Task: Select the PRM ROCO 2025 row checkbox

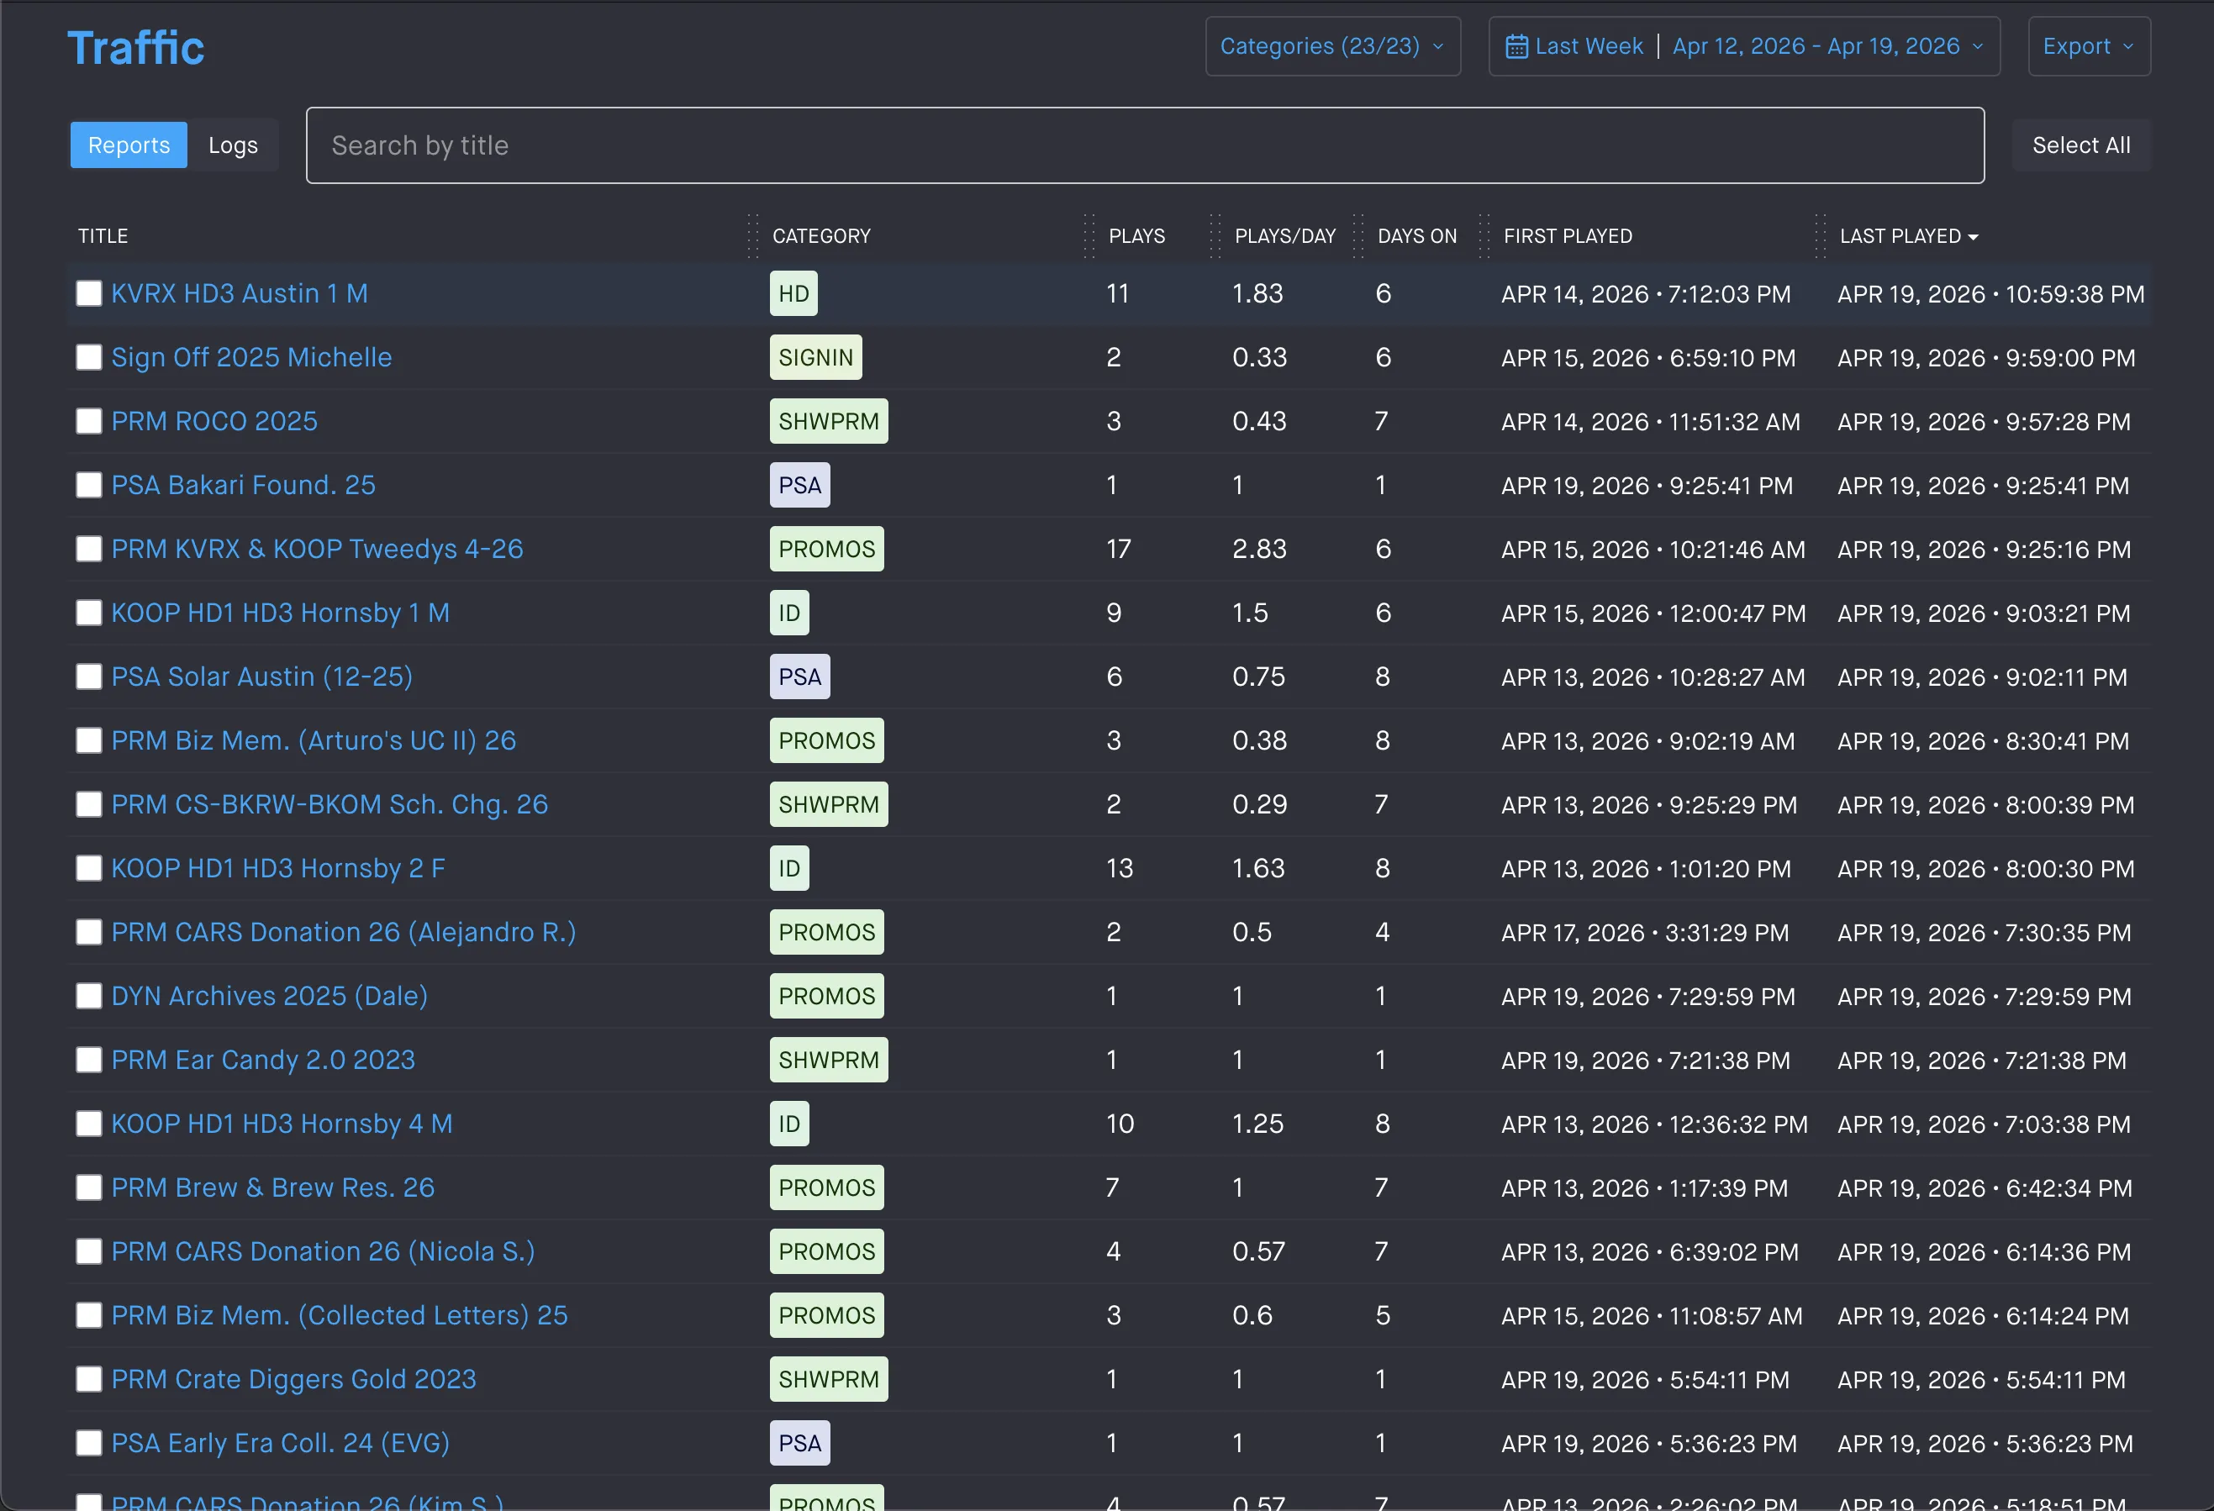Action: pyautogui.click(x=88, y=421)
